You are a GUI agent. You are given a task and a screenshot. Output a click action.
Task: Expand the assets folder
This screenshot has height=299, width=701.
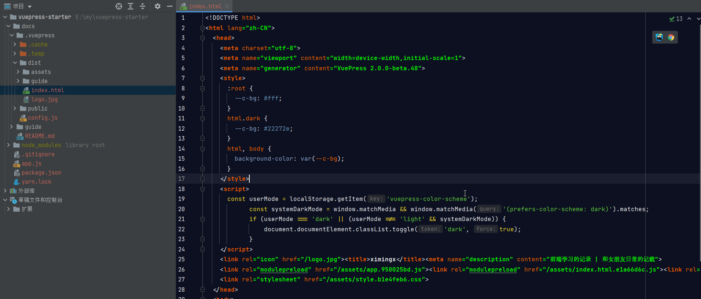click(x=18, y=72)
